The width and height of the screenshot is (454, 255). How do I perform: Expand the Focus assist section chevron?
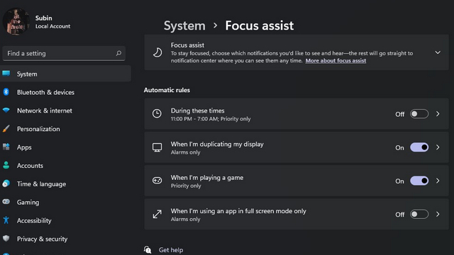click(438, 52)
